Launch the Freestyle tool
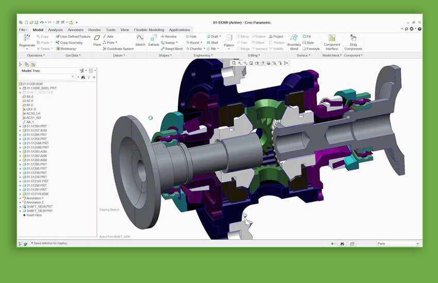This screenshot has height=283, width=438. pos(311,49)
